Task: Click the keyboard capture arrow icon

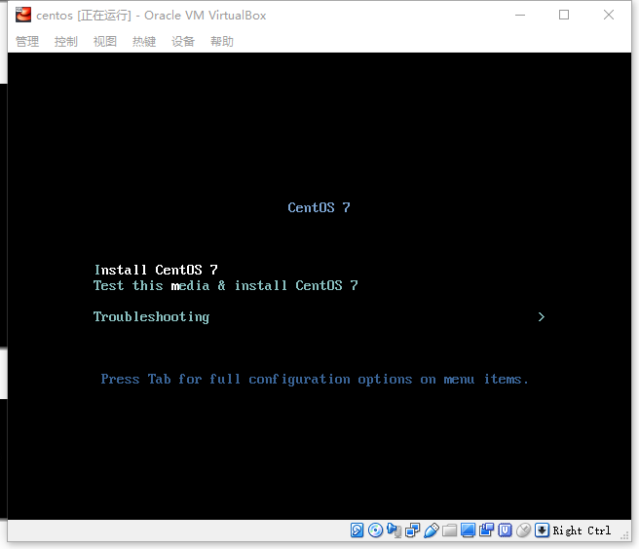Action: coord(542,531)
